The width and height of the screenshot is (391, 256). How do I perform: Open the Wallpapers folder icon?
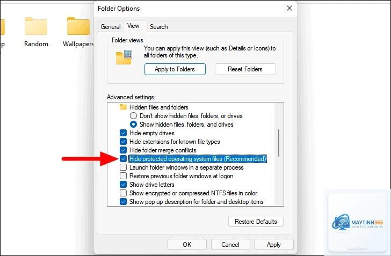[78, 26]
